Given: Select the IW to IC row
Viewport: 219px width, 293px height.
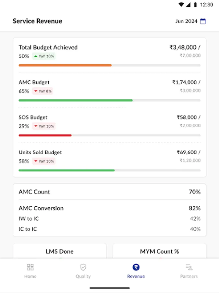Looking at the screenshot, I should pyautogui.click(x=109, y=219).
